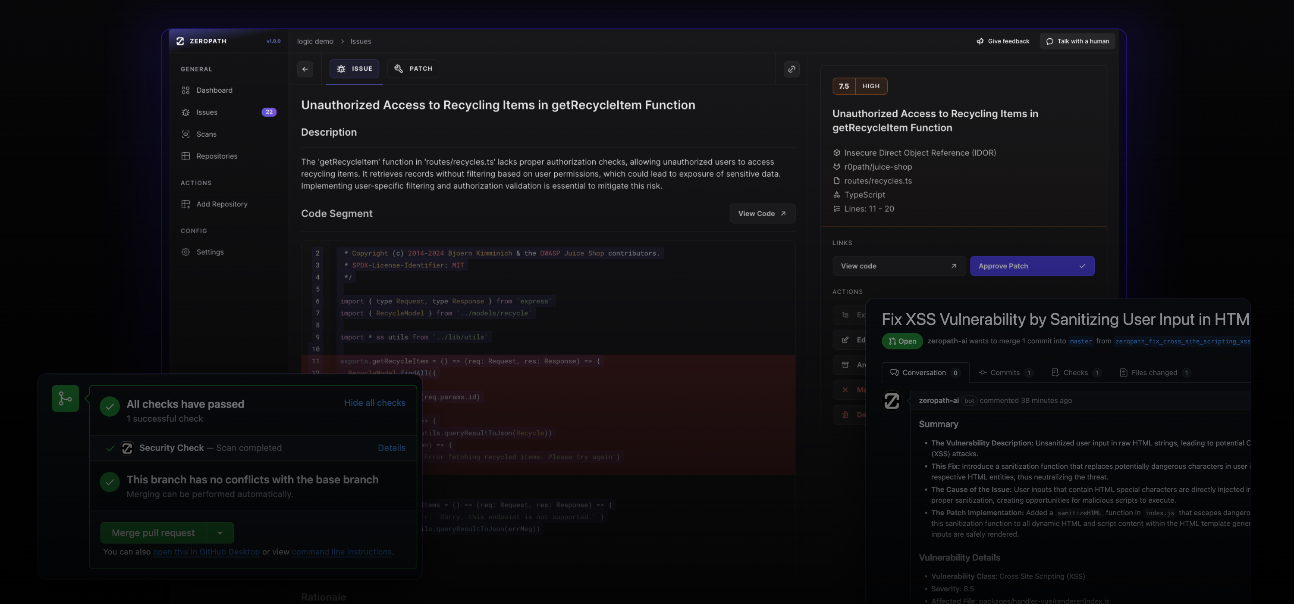The width and height of the screenshot is (1294, 604).
Task: Go to Repositories in sidebar
Action: (217, 156)
